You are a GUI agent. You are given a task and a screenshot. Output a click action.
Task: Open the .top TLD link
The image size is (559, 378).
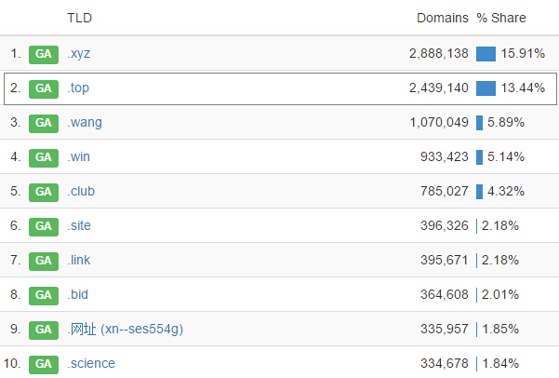(78, 88)
